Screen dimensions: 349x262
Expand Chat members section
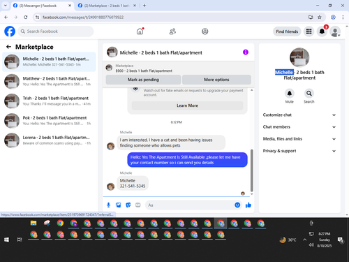click(x=299, y=127)
